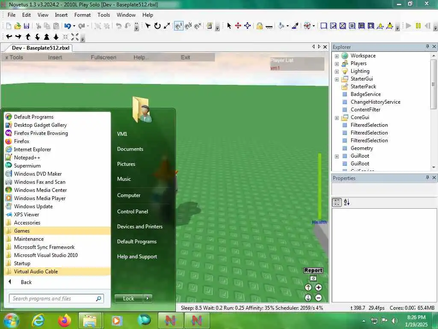Switch Properties to categorized view icon

click(337, 202)
